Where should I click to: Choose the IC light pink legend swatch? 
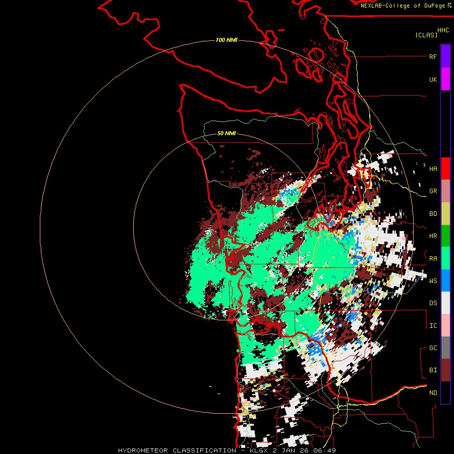click(445, 325)
